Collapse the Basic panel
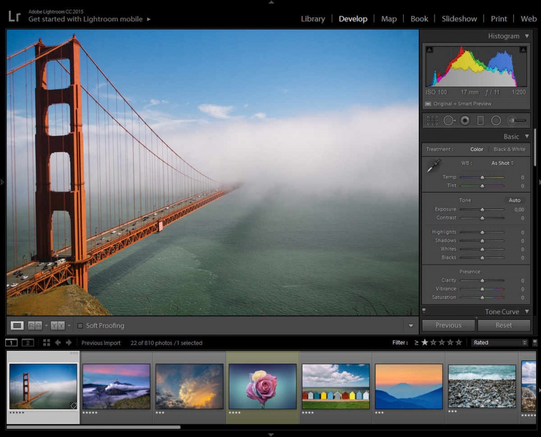 [527, 136]
